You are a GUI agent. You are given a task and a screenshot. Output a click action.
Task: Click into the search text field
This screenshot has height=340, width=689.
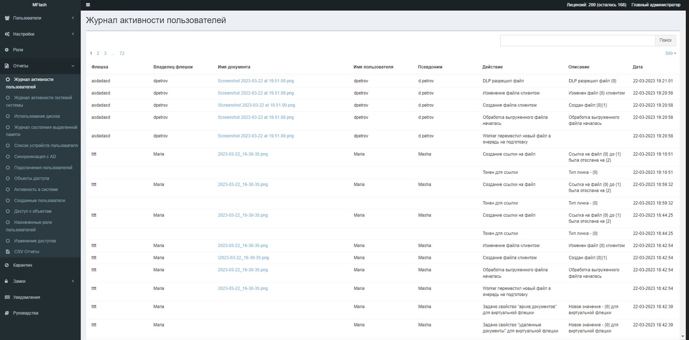577,40
